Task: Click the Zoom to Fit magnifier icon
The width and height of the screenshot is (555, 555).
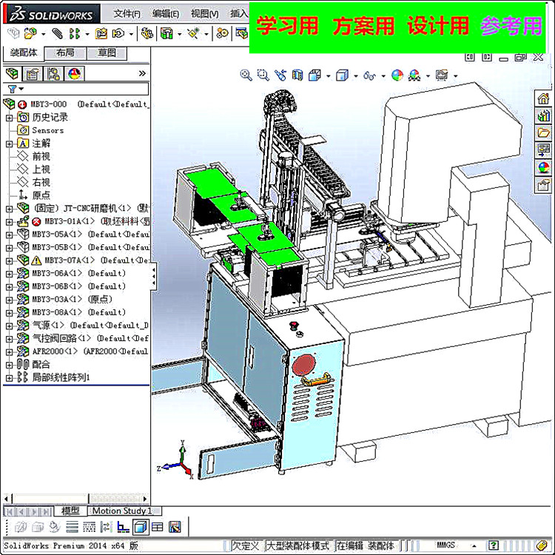Action: 246,75
